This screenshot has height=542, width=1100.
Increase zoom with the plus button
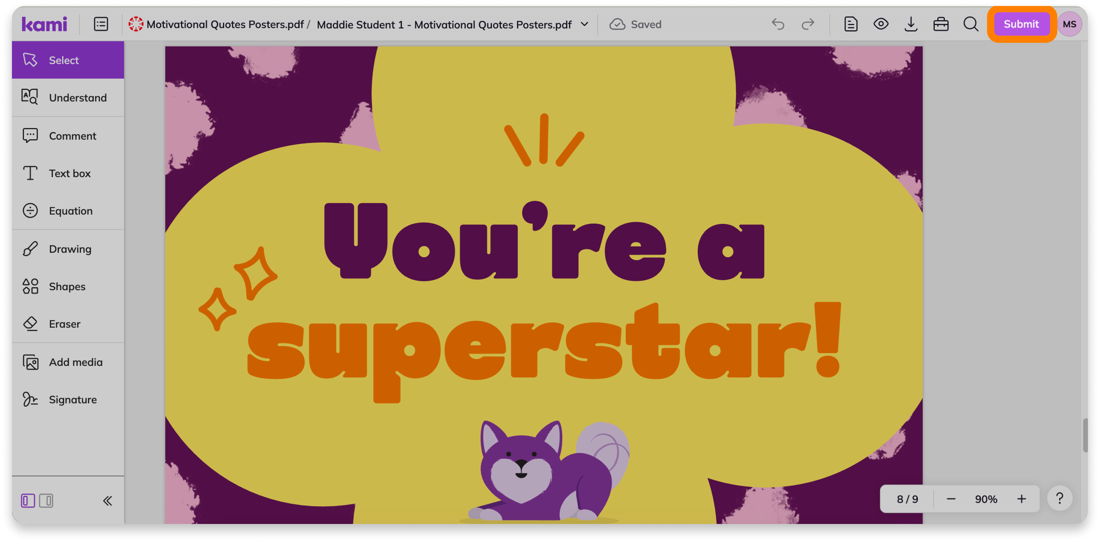pos(1021,499)
